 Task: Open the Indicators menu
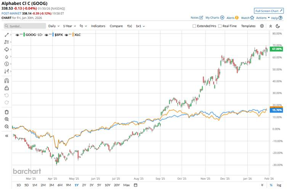[98, 26]
